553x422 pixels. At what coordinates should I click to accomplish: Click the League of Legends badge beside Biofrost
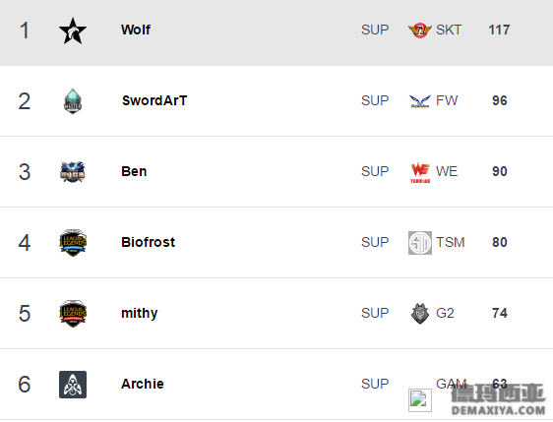coord(73,243)
